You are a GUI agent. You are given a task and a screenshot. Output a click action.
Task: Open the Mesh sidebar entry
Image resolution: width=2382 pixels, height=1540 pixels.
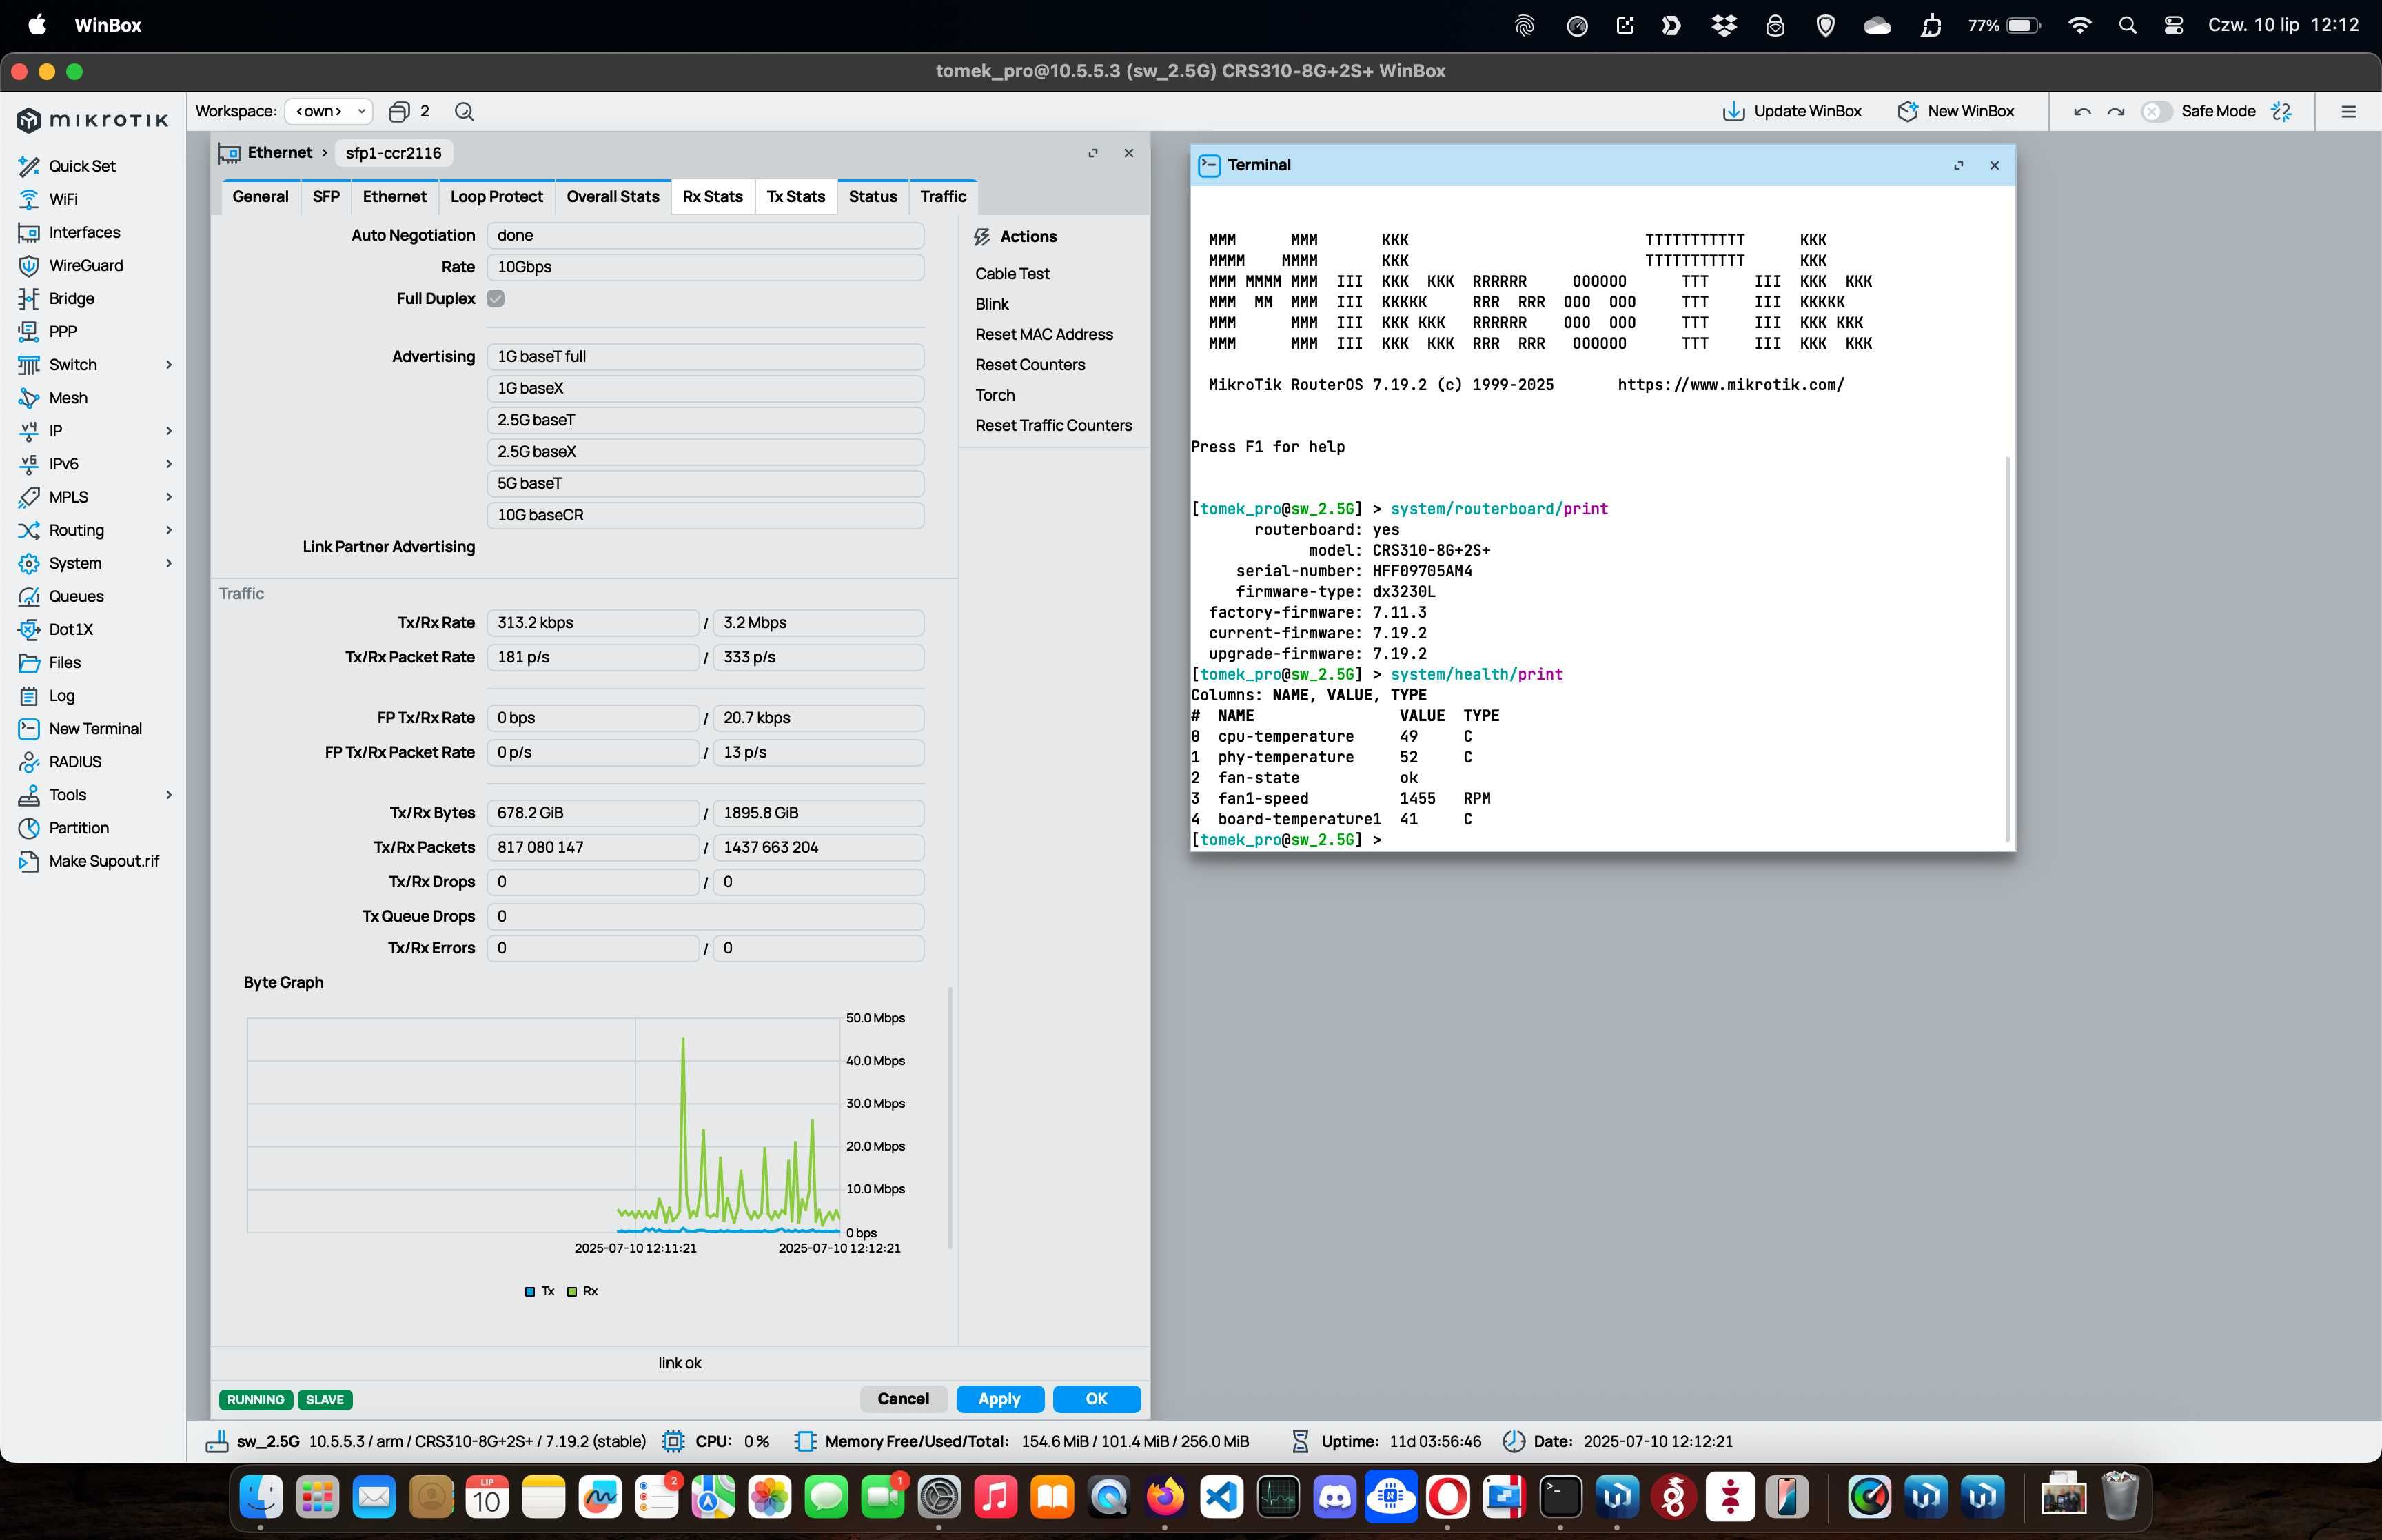68,397
